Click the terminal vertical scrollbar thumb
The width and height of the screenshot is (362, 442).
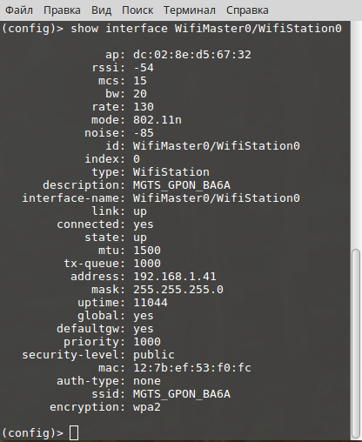point(356,344)
